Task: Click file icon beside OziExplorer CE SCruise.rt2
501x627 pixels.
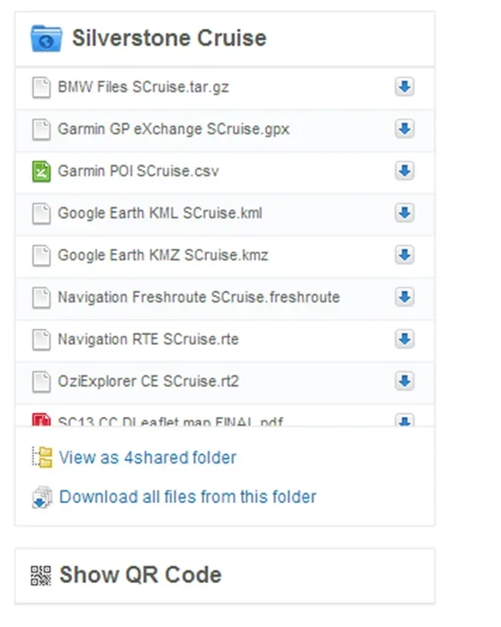Action: coord(41,382)
